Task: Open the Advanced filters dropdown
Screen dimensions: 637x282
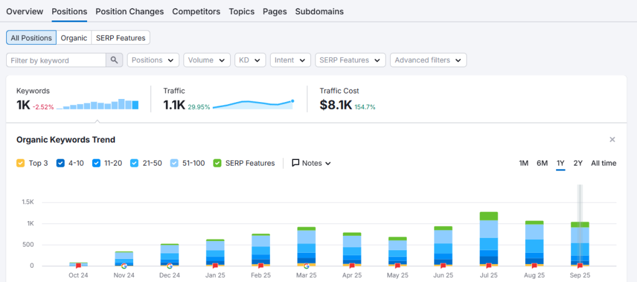Action: pos(428,60)
